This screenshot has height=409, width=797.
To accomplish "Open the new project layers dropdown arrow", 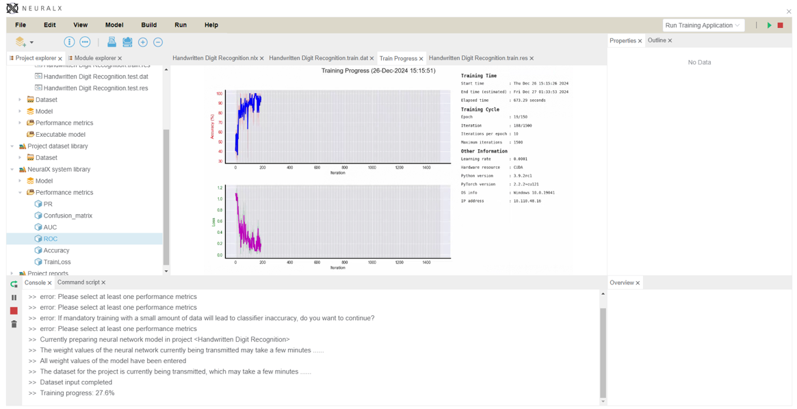I will (x=31, y=42).
